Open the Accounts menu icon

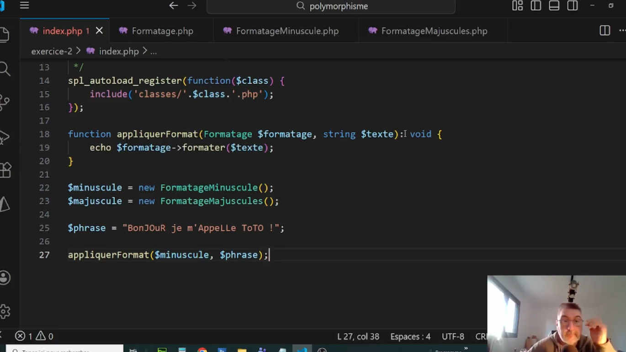[x=5, y=278]
